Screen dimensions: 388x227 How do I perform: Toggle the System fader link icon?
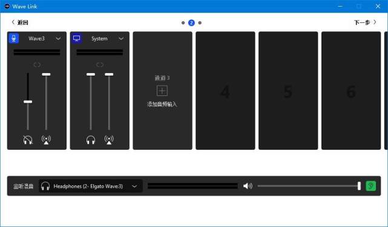(100, 65)
